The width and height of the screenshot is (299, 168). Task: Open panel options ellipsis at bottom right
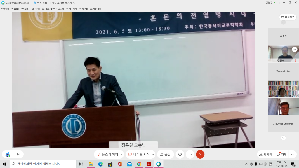tap(293, 154)
